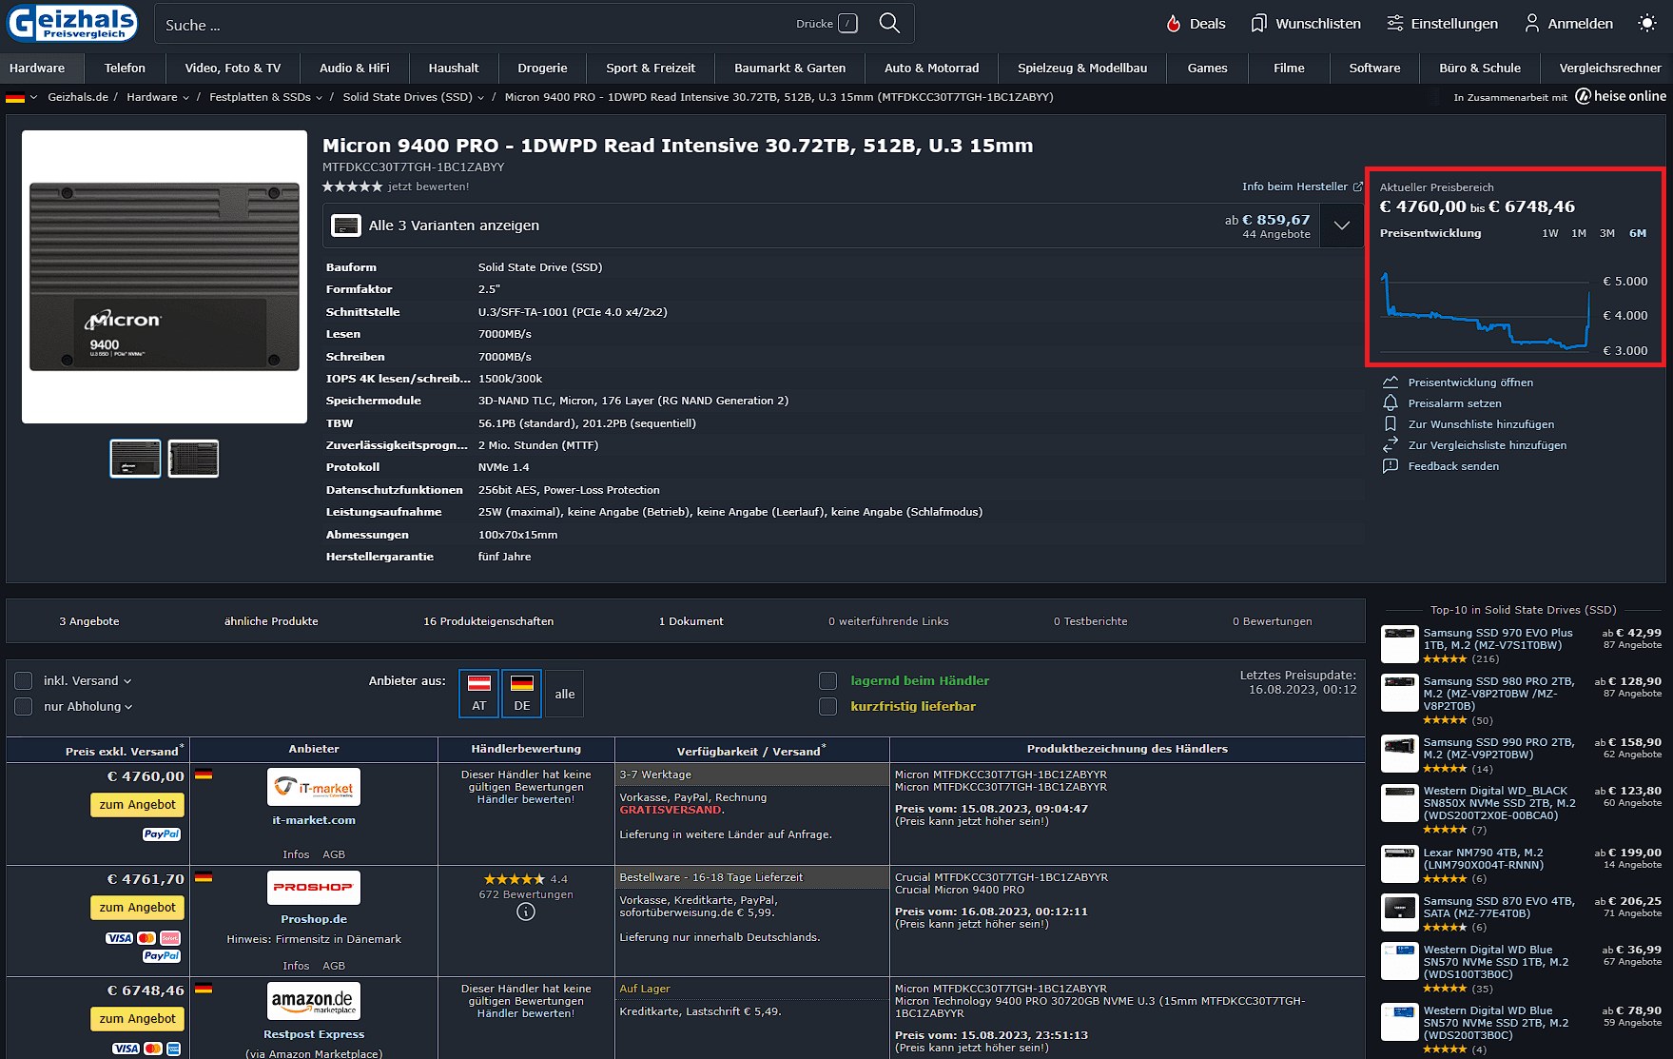Click PayPal icon under it-market offer
Image resolution: width=1673 pixels, height=1059 pixels.
click(162, 834)
